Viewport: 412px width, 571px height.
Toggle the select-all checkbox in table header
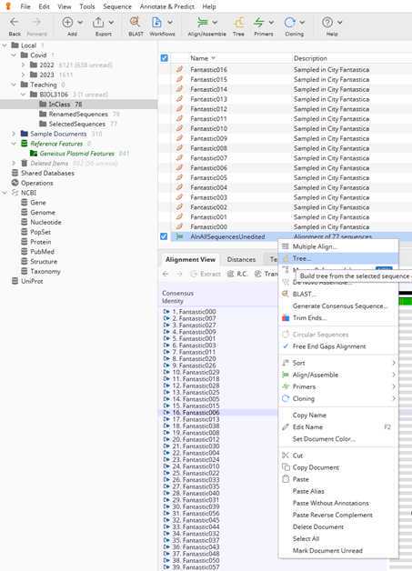point(165,58)
